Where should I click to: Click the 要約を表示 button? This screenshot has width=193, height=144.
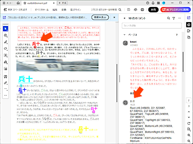(x=100, y=17)
